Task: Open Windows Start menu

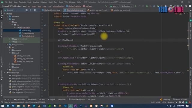Action: 2,106
